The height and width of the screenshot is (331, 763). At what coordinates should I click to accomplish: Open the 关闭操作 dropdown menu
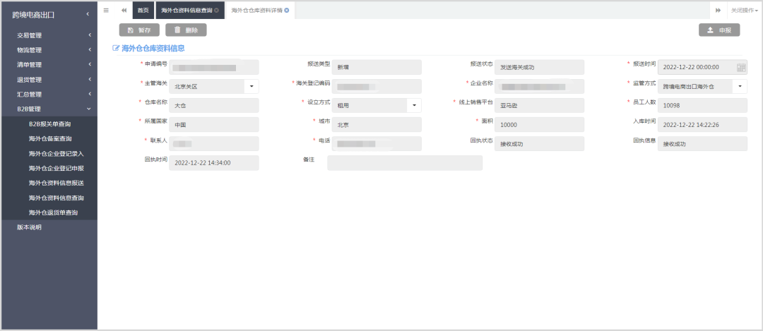pos(745,10)
